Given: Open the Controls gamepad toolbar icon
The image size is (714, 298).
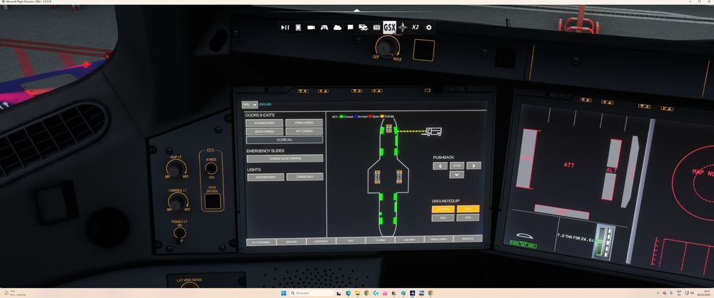Looking at the screenshot, I should click(x=324, y=27).
